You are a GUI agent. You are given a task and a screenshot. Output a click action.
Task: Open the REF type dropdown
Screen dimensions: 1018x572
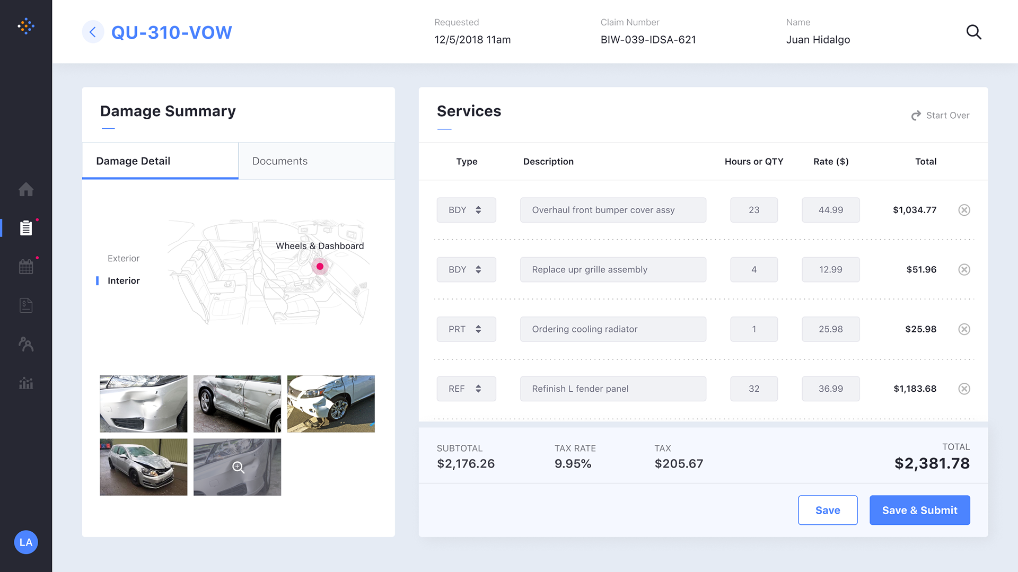pyautogui.click(x=466, y=389)
